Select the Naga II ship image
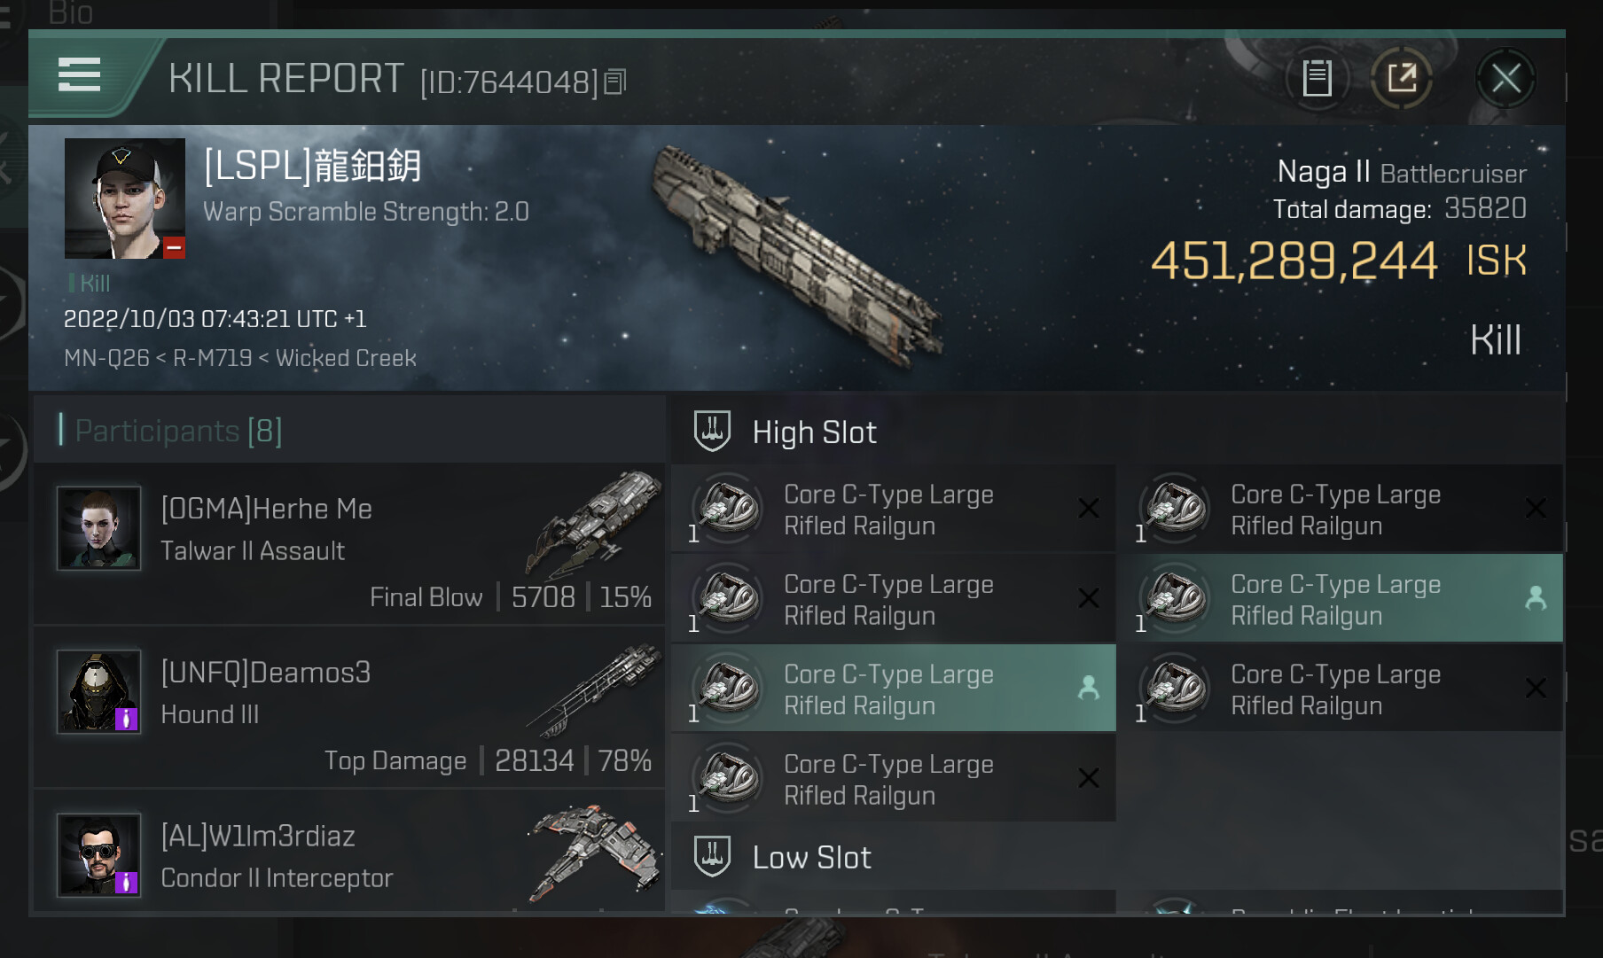Image resolution: width=1603 pixels, height=958 pixels. coord(796,251)
